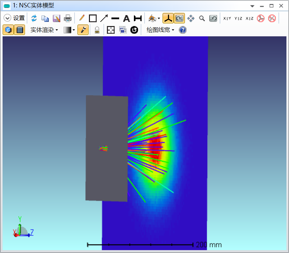Toggle the window lock padlock icon
This screenshot has width=289, height=253.
97,30
